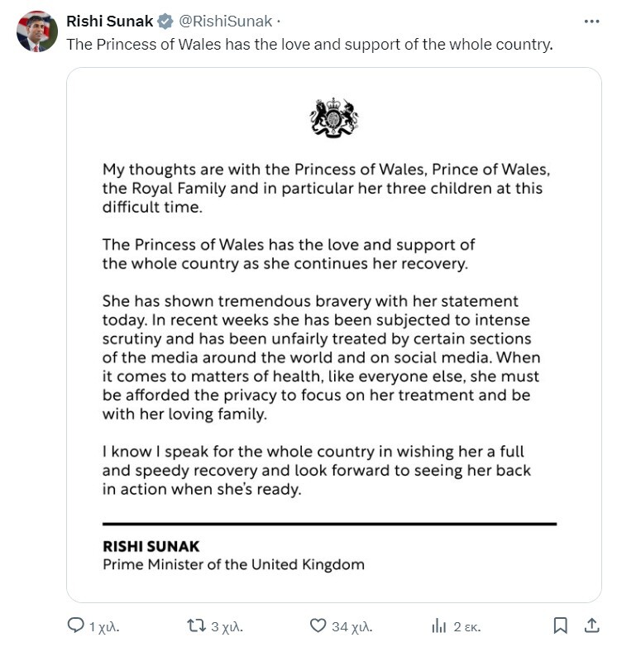617x647 pixels.
Task: Click the repost count 3 χιλ.
Action: tap(226, 626)
